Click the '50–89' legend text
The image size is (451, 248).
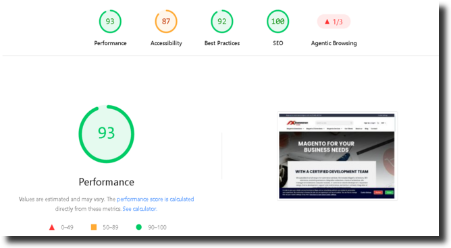click(x=111, y=227)
